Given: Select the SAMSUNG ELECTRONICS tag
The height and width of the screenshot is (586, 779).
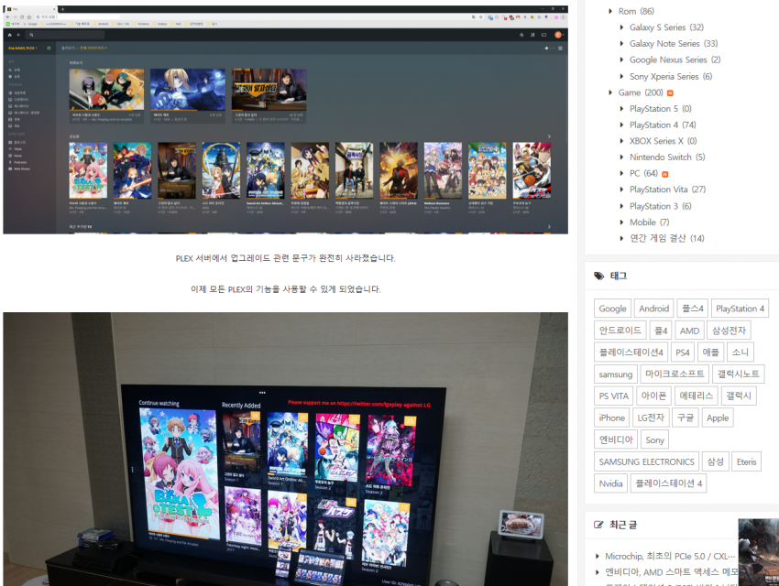Looking at the screenshot, I should point(646,462).
